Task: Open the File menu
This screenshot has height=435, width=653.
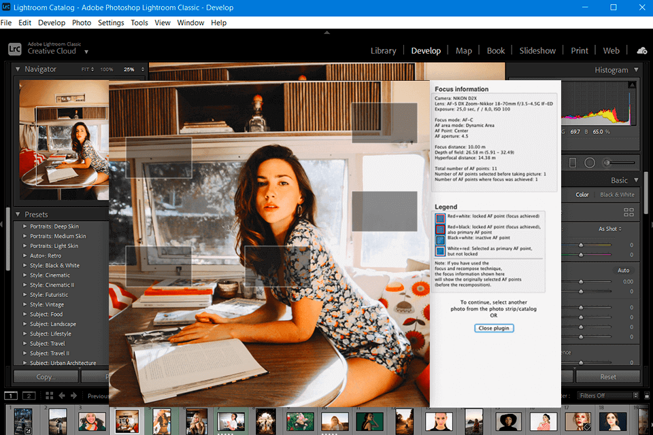Action: point(6,22)
